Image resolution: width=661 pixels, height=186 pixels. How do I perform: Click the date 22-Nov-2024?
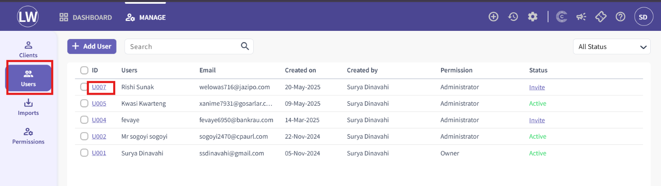click(x=302, y=137)
